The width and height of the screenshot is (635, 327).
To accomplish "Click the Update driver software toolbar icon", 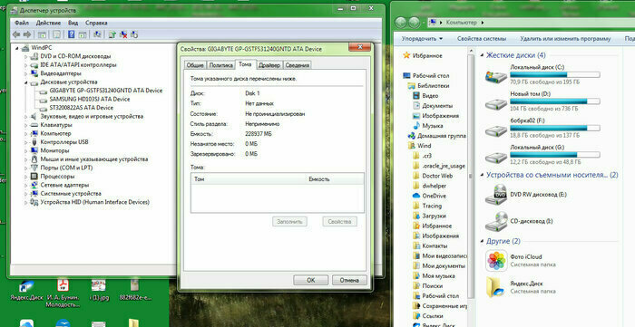I will tap(112, 34).
